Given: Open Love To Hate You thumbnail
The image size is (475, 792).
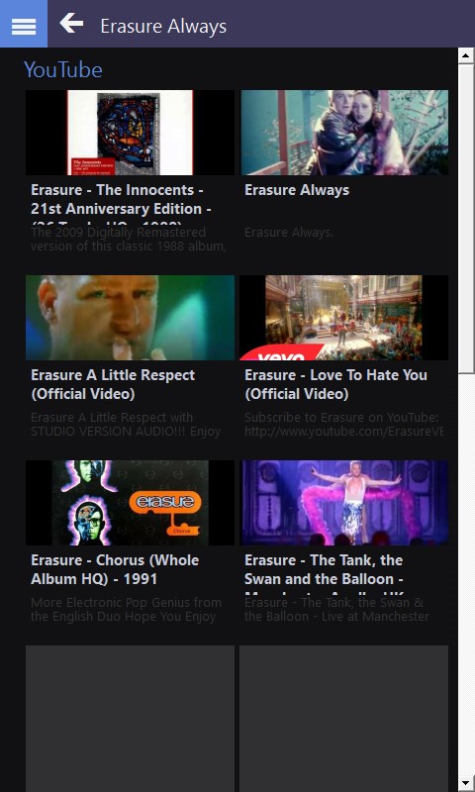Looking at the screenshot, I should (344, 318).
